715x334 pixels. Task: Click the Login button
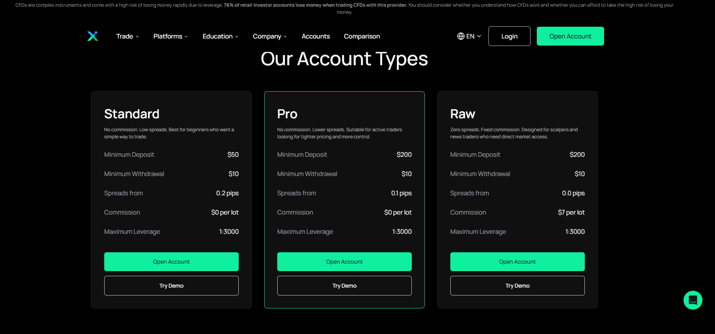coord(509,36)
